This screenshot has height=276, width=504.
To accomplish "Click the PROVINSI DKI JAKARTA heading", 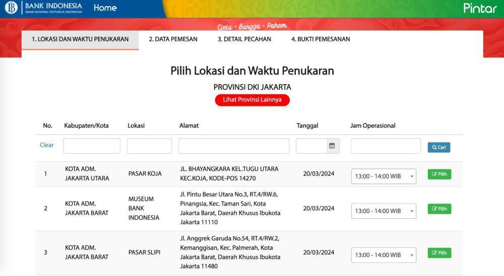I will pos(253,87).
